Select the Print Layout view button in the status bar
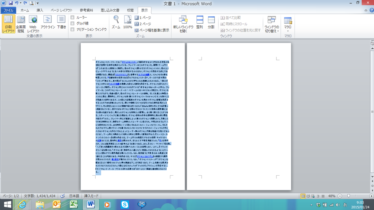Viewport: 374px width, 210px height. (x=303, y=196)
